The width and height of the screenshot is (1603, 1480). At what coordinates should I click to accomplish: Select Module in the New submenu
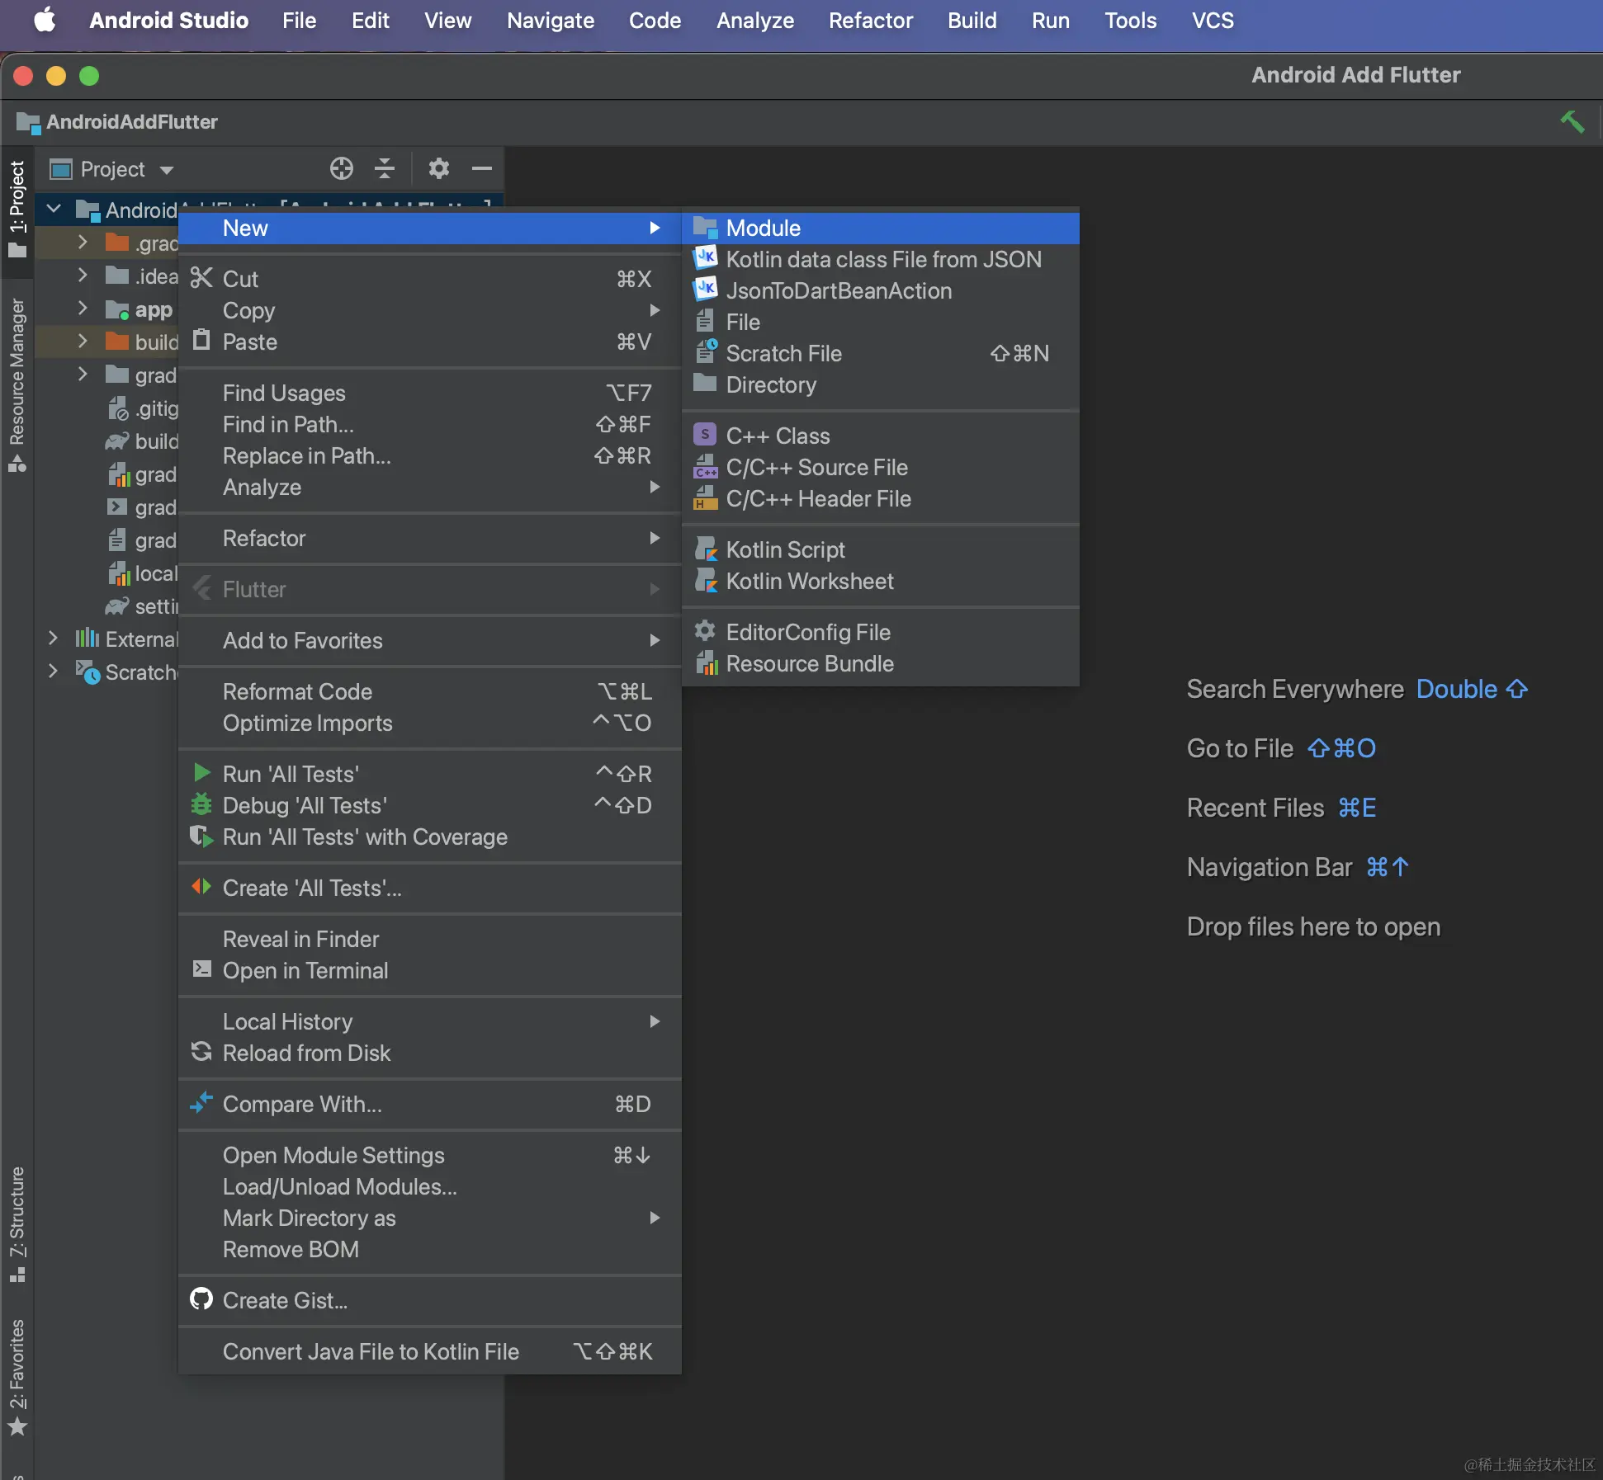[763, 229]
